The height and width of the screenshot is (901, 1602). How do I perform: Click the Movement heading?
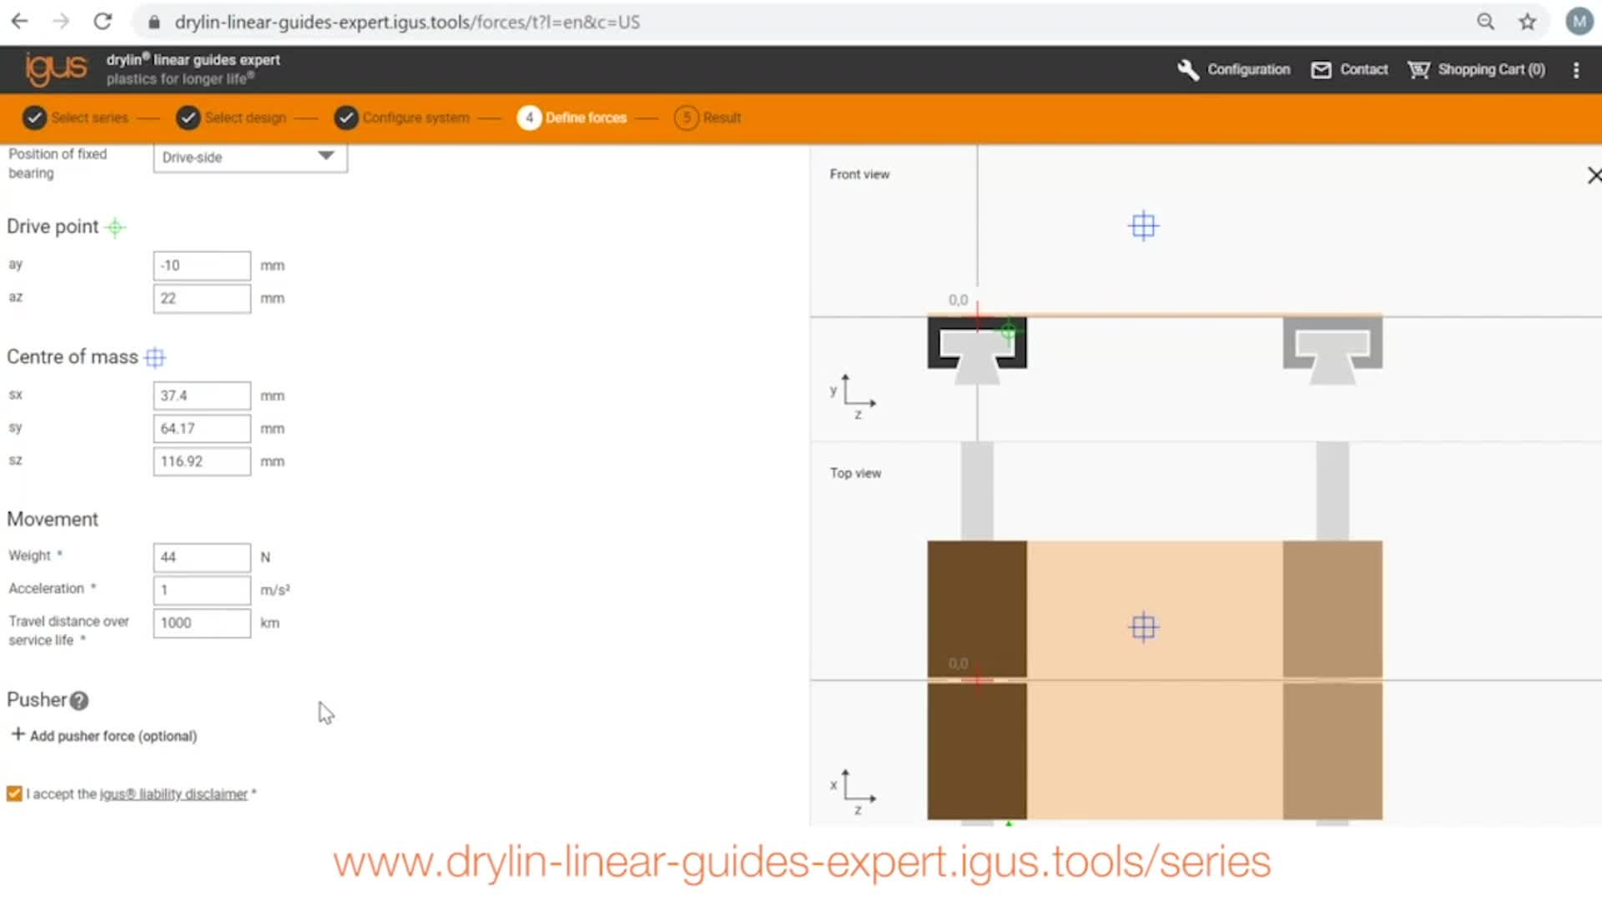53,519
